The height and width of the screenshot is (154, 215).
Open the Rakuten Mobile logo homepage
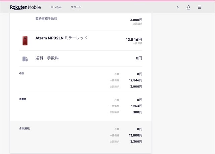pyautogui.click(x=26, y=7)
